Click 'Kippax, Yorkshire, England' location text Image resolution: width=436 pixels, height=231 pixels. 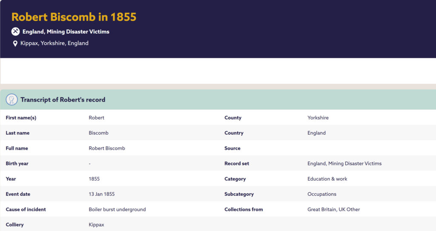(54, 43)
